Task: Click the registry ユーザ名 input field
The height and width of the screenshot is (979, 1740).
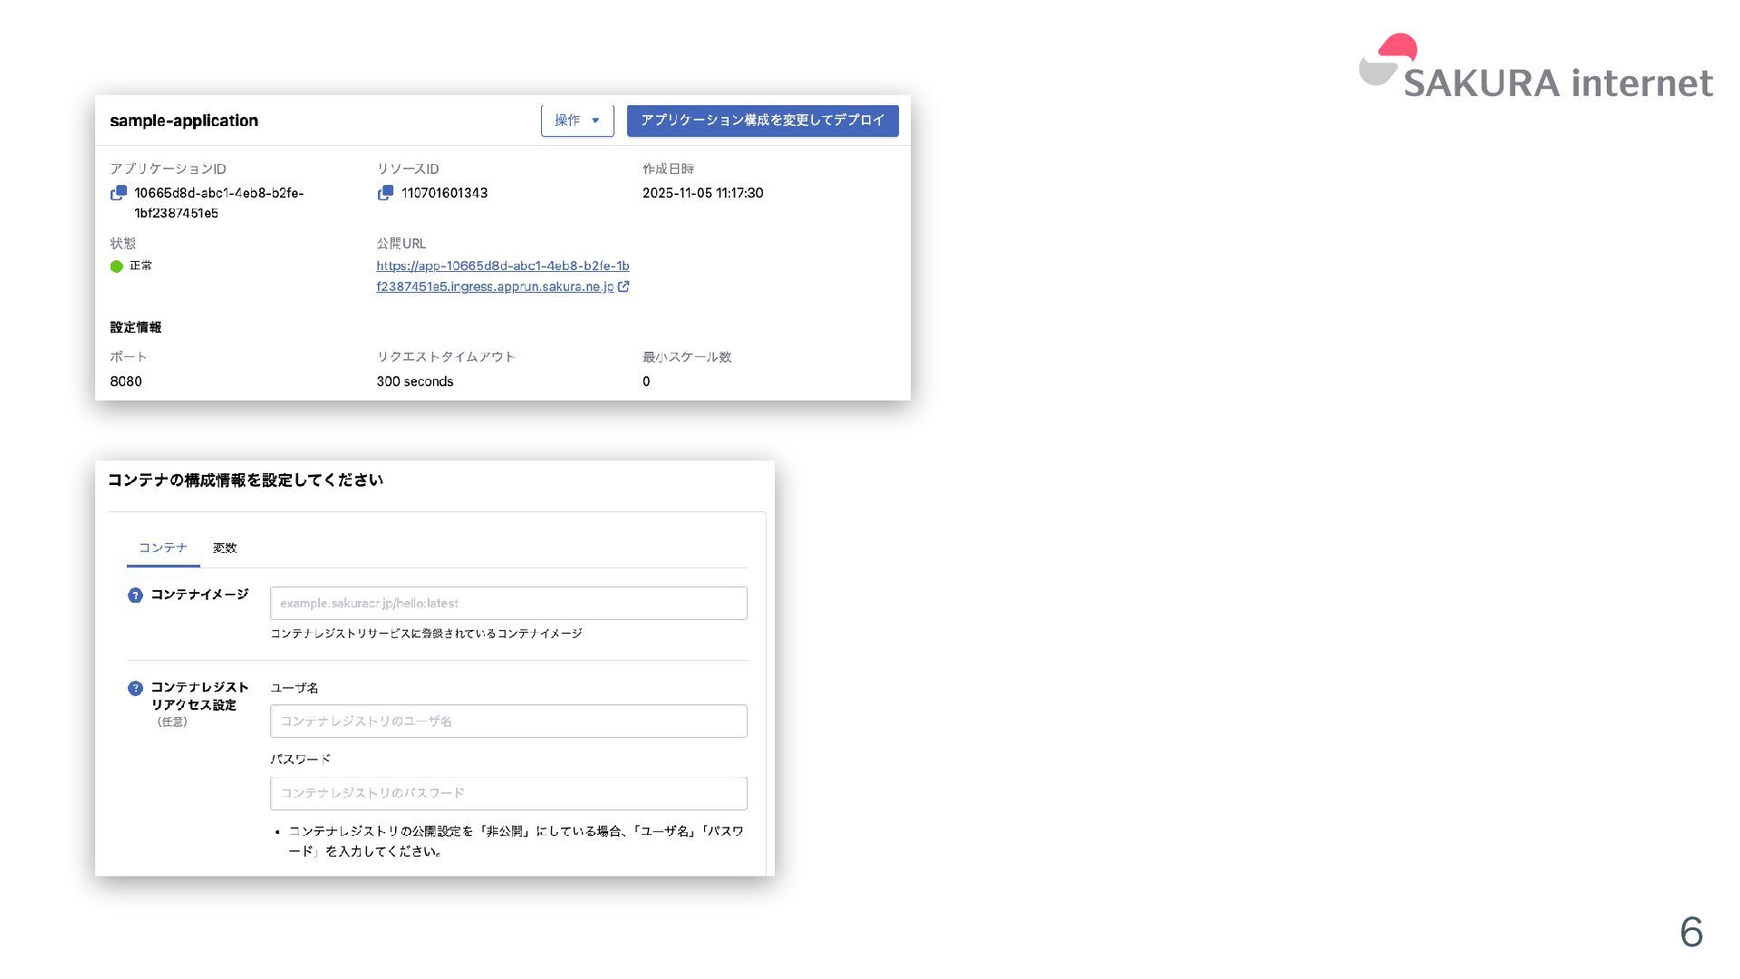Action: coord(508,722)
